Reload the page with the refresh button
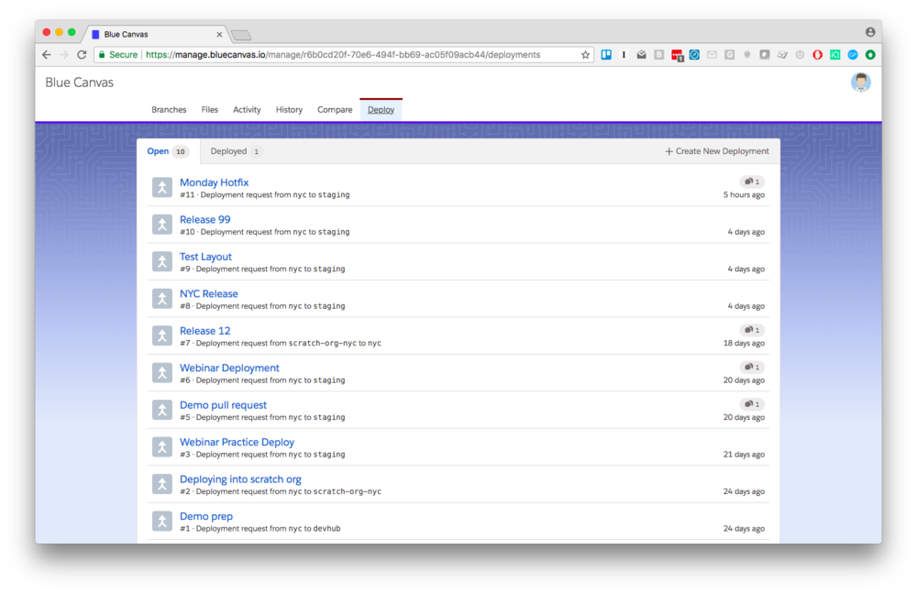This screenshot has width=917, height=594. click(82, 55)
